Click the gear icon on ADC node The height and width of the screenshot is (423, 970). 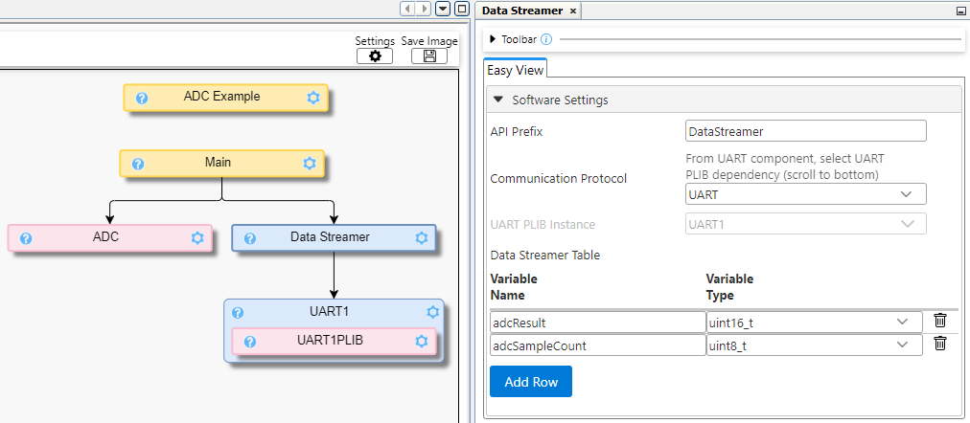tap(197, 238)
